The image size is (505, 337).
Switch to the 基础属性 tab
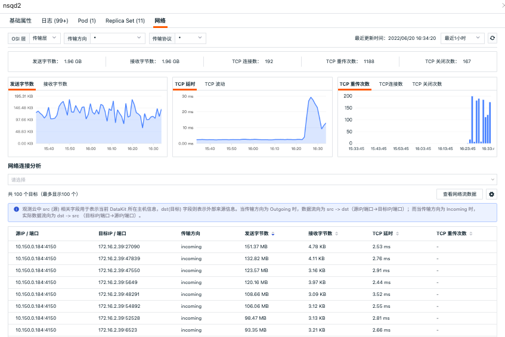20,20
